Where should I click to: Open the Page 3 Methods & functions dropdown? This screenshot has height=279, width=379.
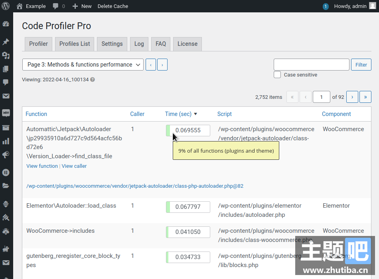[x=83, y=65]
